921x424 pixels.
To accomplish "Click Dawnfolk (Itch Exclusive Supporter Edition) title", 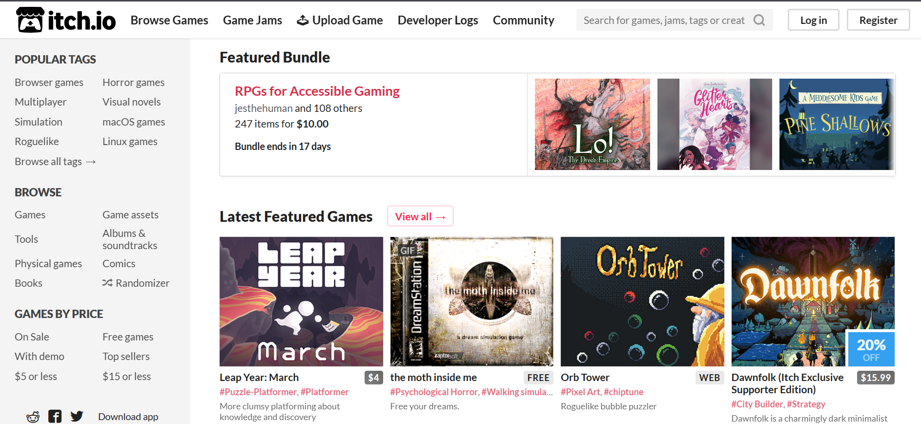I will pos(787,383).
